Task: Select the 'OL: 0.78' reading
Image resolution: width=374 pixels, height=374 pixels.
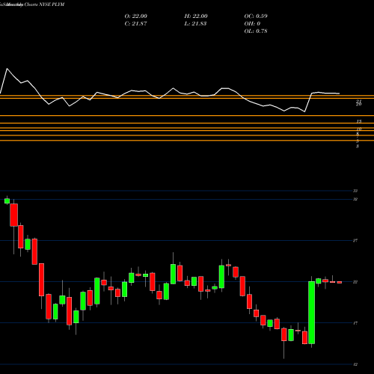Action: 256,31
